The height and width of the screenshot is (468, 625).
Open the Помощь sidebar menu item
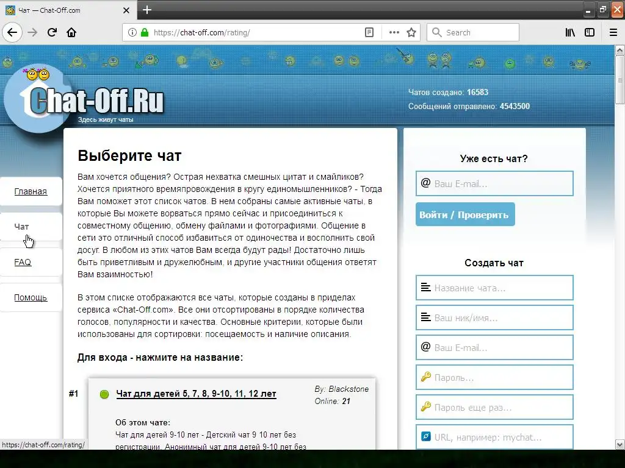click(x=31, y=297)
